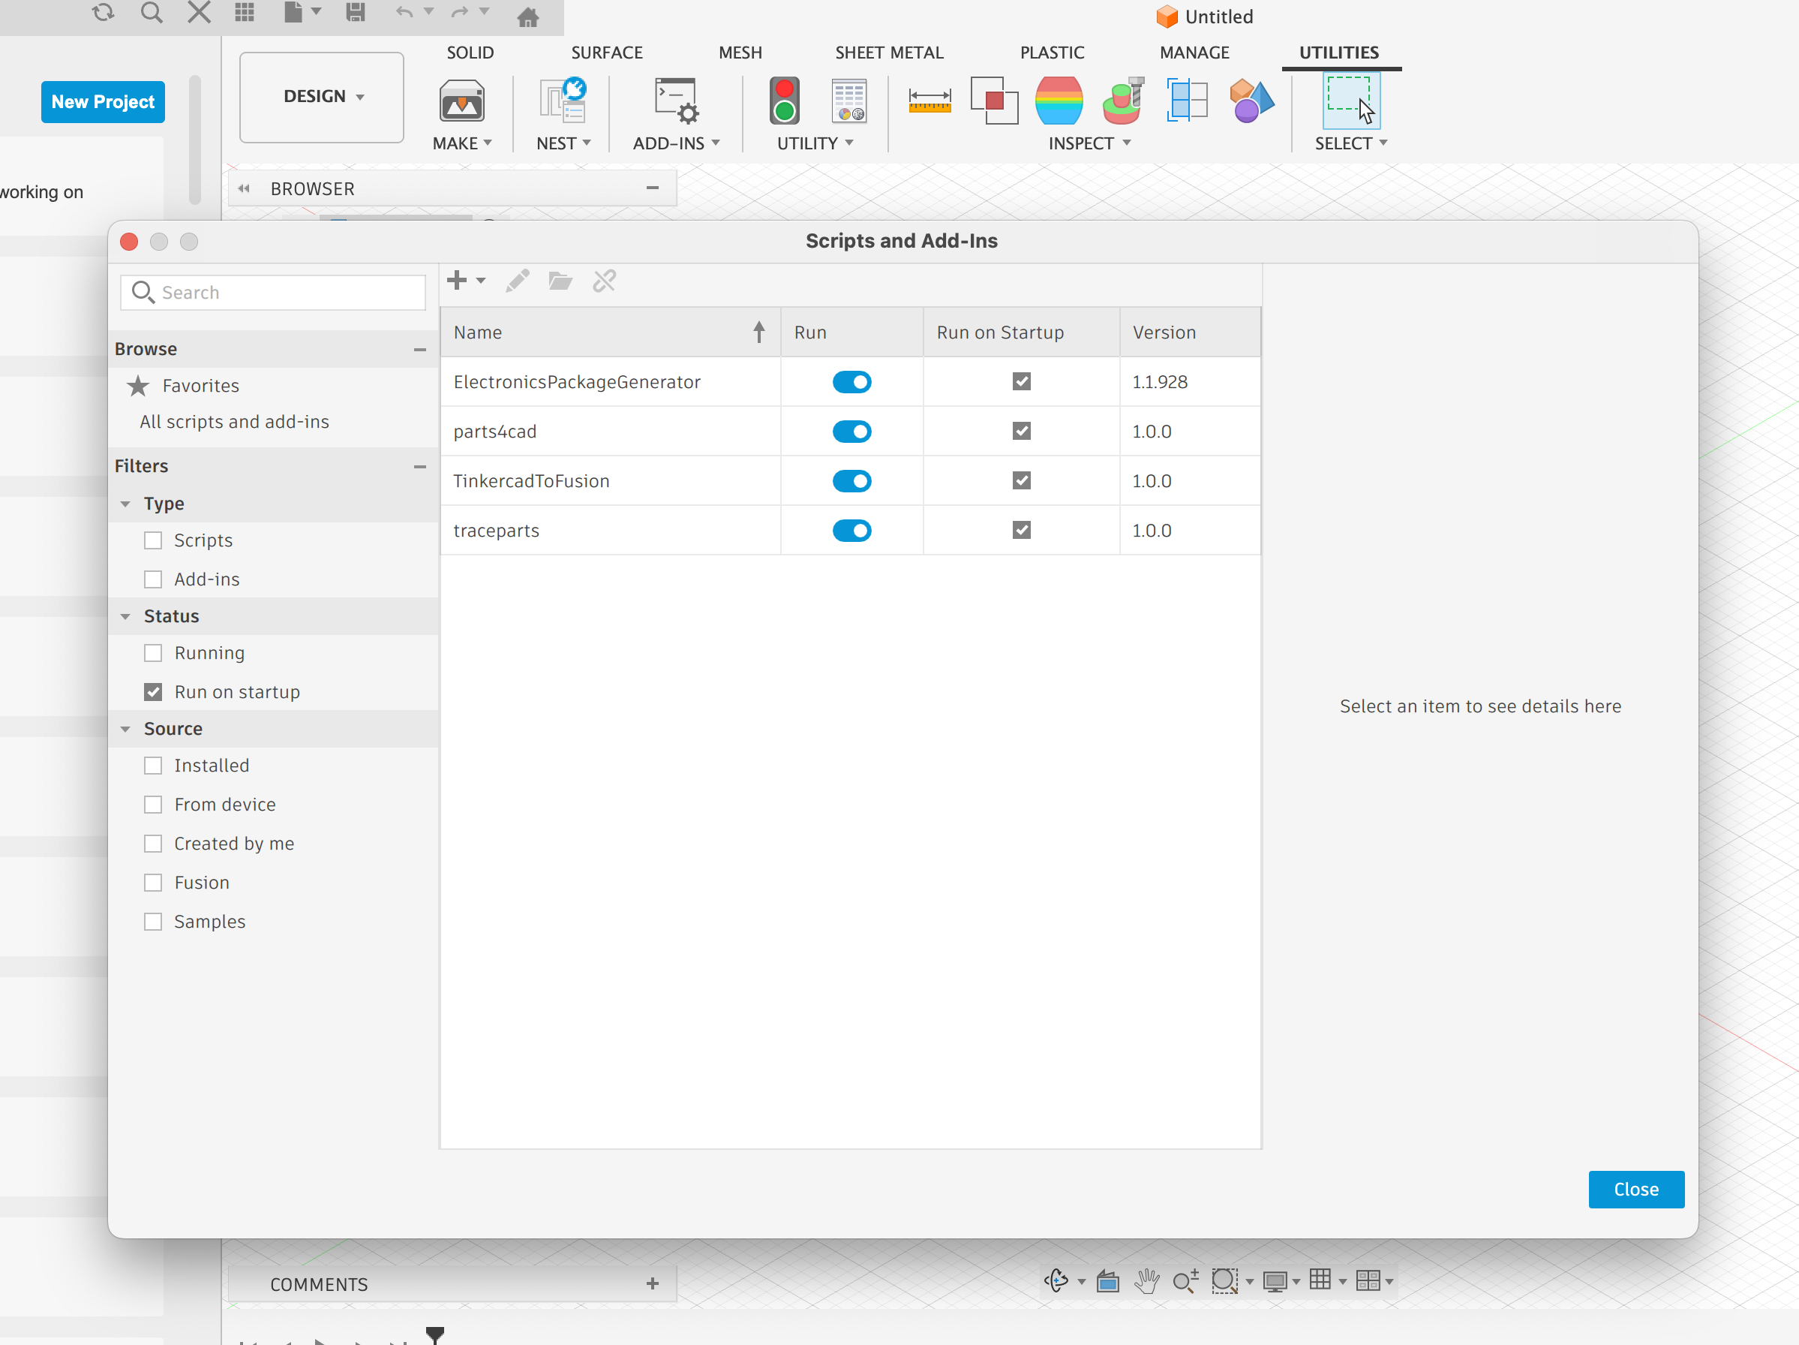Collapse the Status filter group
The image size is (1799, 1345).
click(125, 616)
